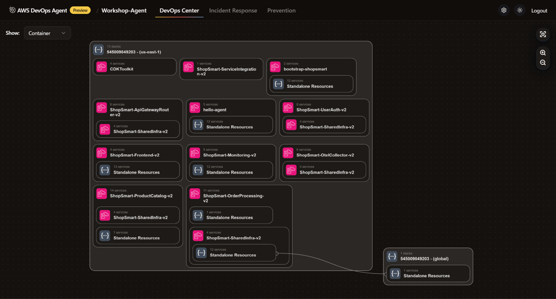Click the ShopSmart-Monitoring-v2 pink icon

[195, 152]
